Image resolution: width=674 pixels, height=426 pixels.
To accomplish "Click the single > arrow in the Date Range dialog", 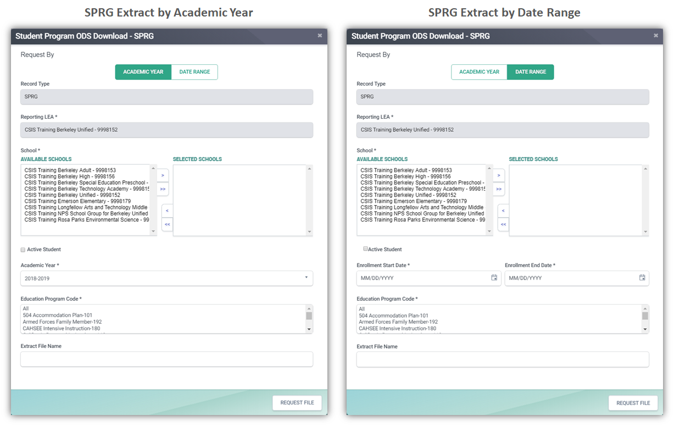I will click(x=498, y=175).
